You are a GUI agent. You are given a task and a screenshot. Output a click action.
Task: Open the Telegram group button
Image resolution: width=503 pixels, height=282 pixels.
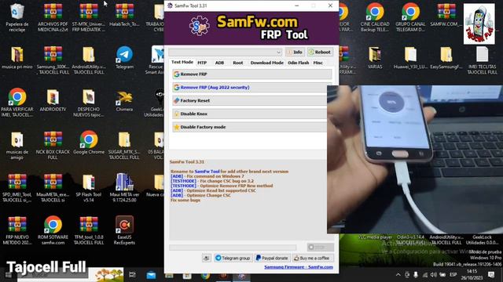click(x=233, y=258)
